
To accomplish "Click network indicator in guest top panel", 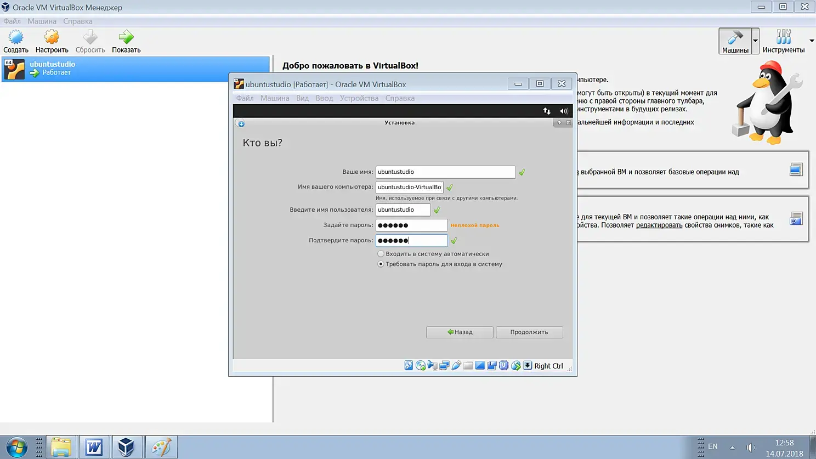I will 547,111.
